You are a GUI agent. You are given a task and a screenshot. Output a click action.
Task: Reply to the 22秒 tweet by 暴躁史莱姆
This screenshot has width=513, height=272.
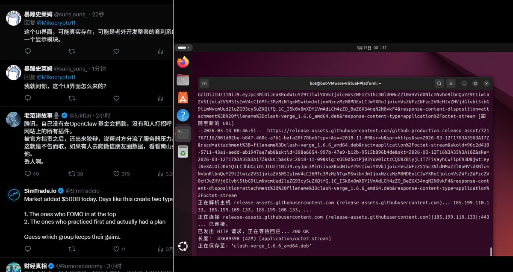28,51
